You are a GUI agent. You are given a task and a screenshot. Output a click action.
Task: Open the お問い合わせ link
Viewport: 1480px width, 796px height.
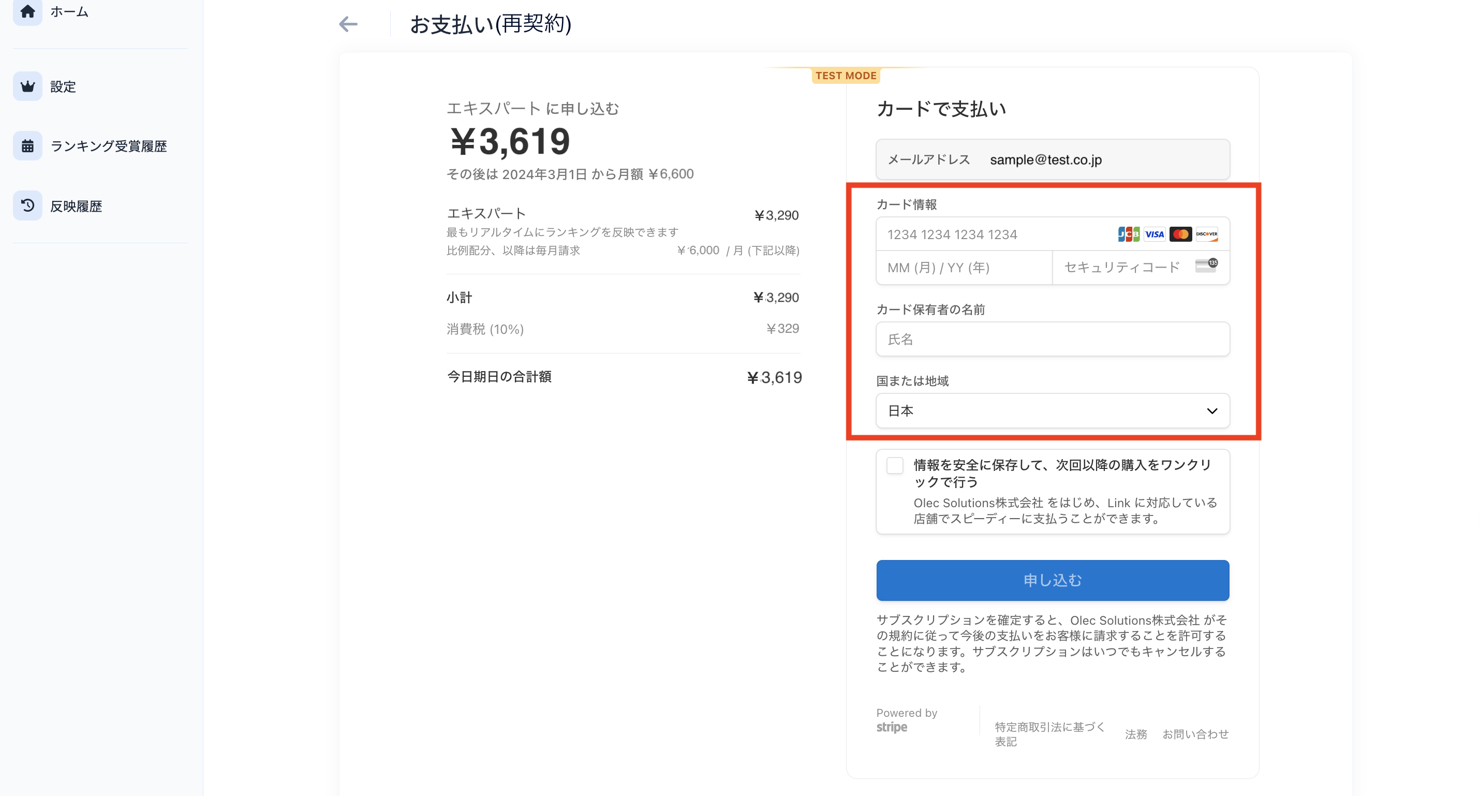1195,734
